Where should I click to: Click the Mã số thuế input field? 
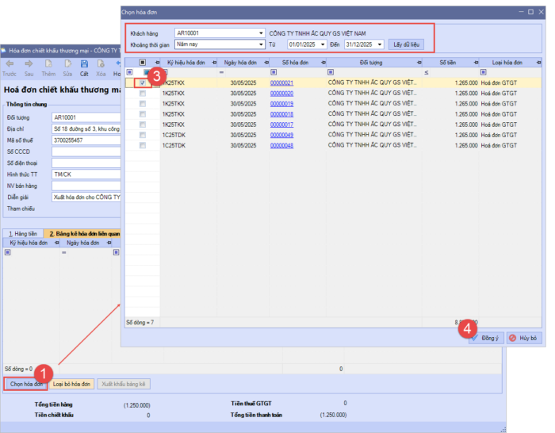(84, 140)
